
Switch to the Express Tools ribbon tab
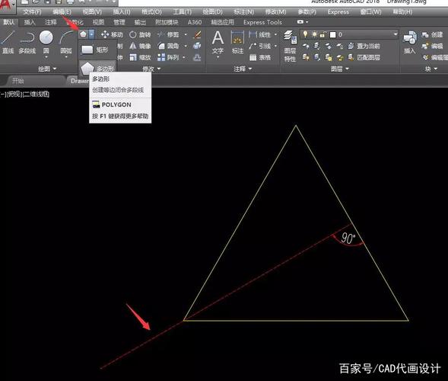point(262,22)
